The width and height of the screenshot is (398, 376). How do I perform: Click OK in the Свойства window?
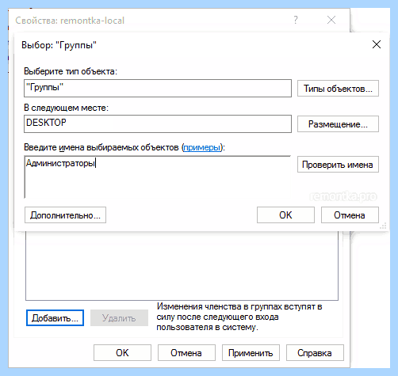point(122,353)
